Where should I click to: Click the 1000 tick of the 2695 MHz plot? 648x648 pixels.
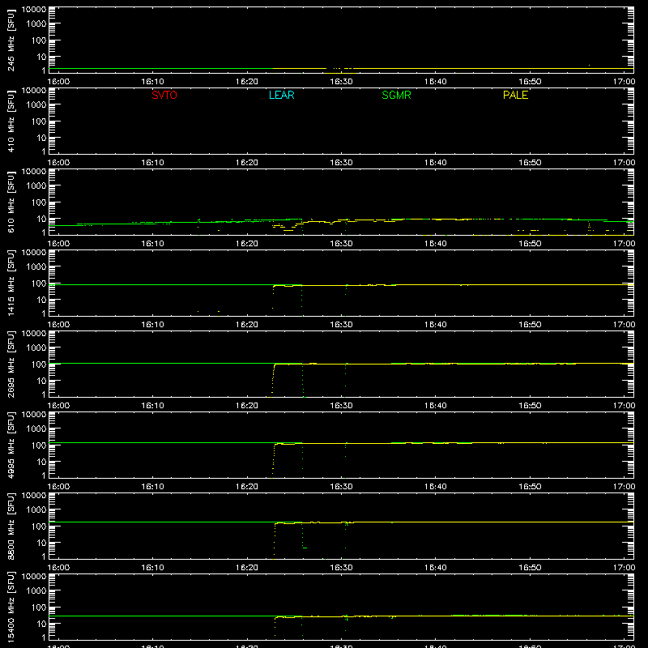tap(36, 348)
